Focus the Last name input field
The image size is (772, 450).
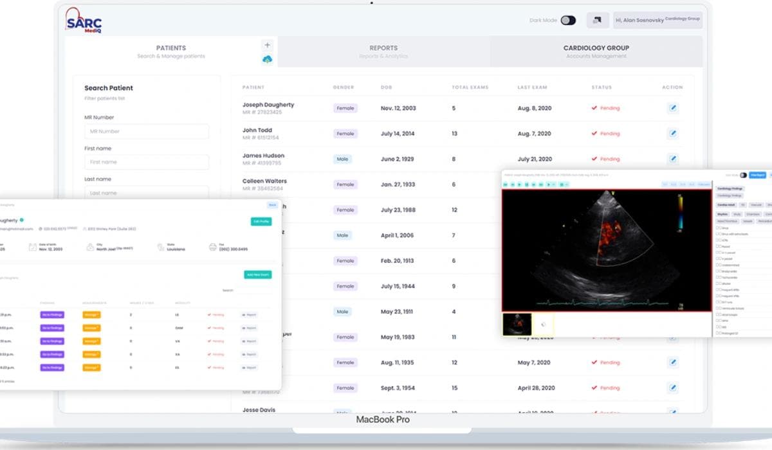click(147, 193)
